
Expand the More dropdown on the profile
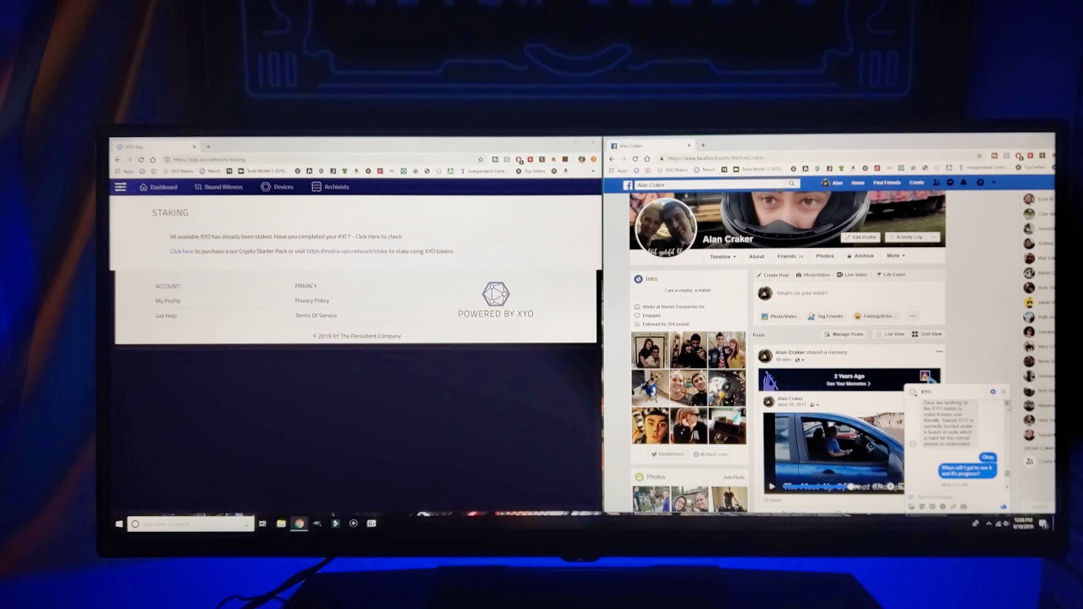coord(895,255)
